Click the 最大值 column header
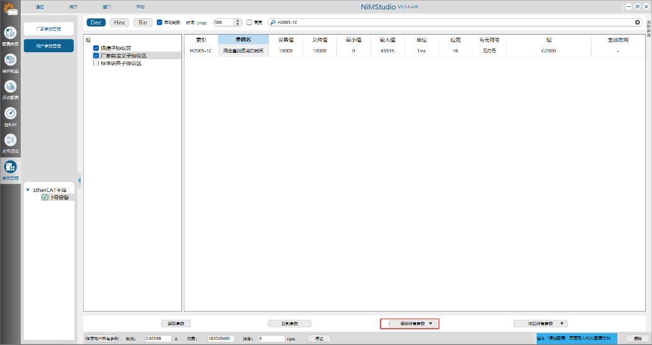 pyautogui.click(x=387, y=40)
